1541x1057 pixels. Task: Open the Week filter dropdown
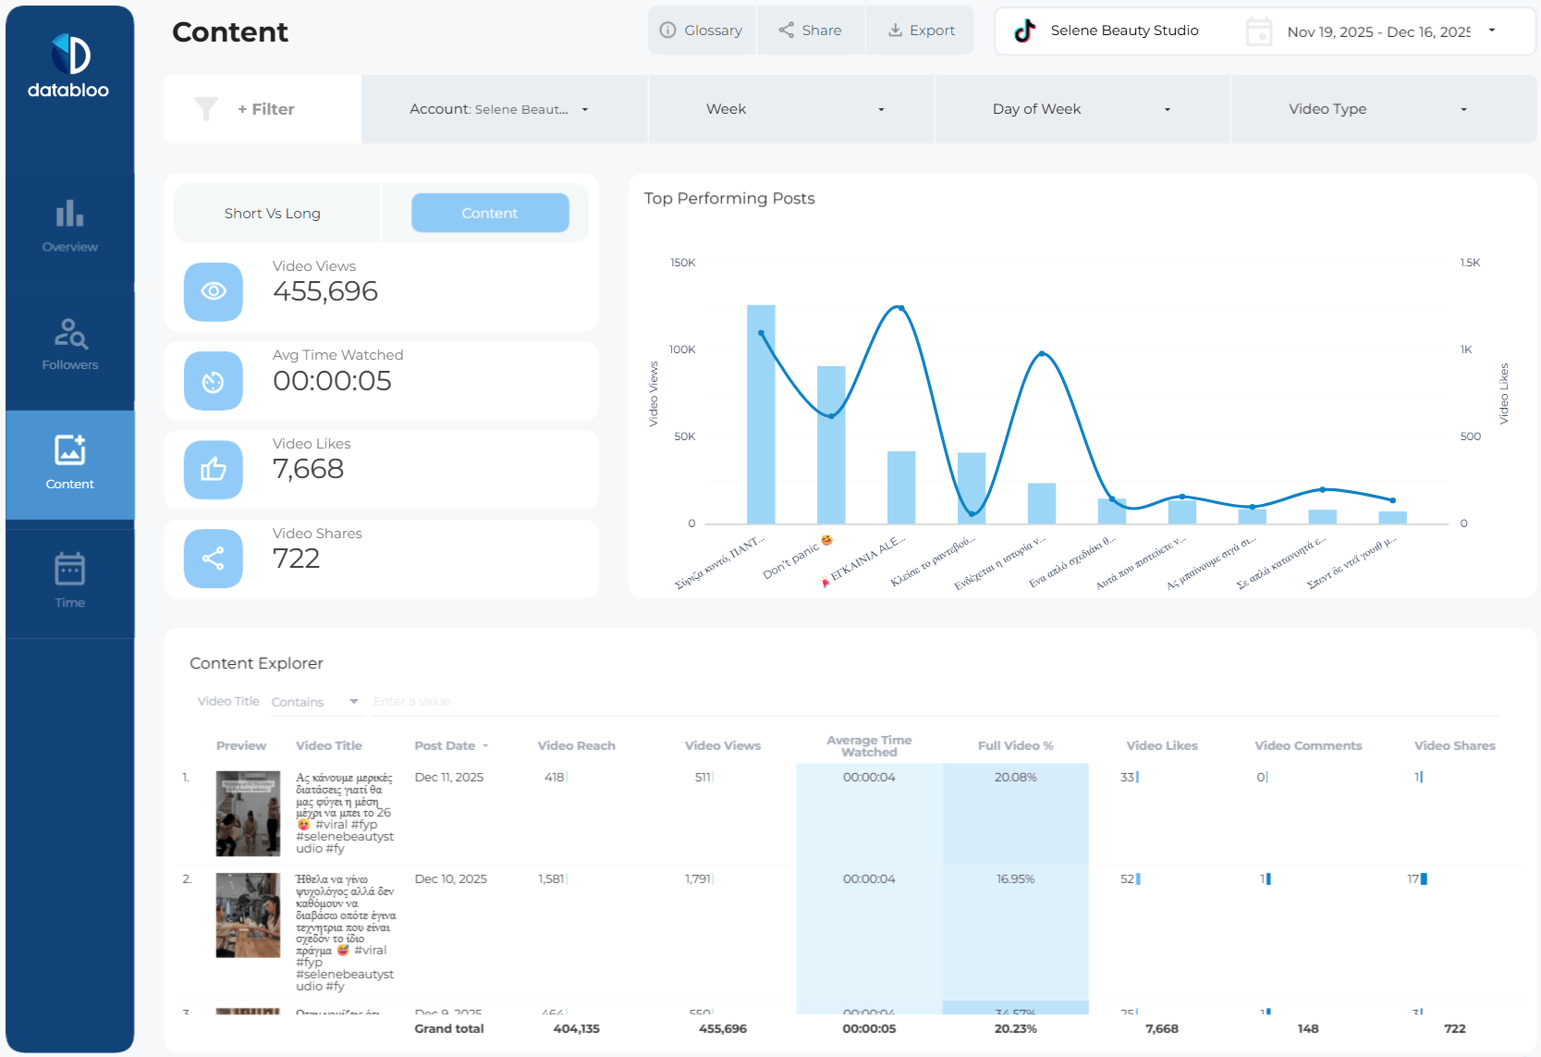790,108
